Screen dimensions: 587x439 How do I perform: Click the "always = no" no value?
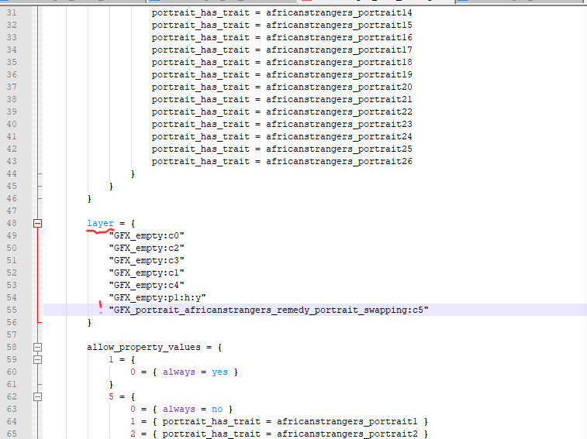tap(217, 409)
